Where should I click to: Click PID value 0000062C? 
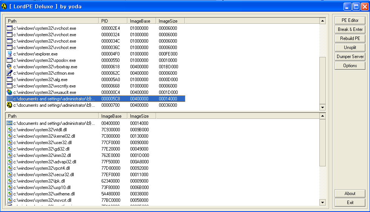(111, 73)
